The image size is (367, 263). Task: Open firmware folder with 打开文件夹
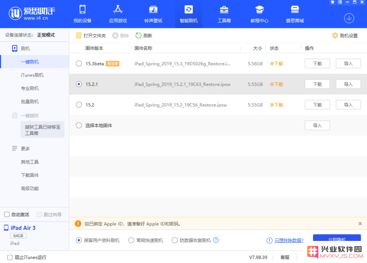point(91,36)
